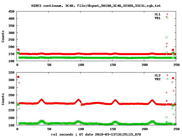182x137 pixels.
Task: Select the YR2 legend label
Action: coord(157,79)
